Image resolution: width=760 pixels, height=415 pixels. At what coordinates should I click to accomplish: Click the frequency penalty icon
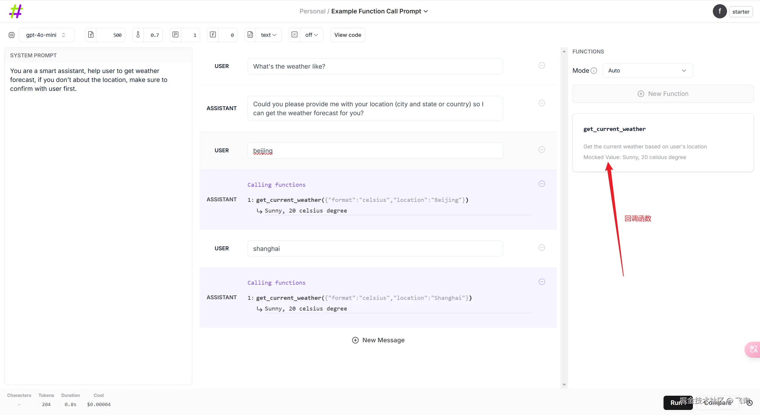click(x=213, y=35)
